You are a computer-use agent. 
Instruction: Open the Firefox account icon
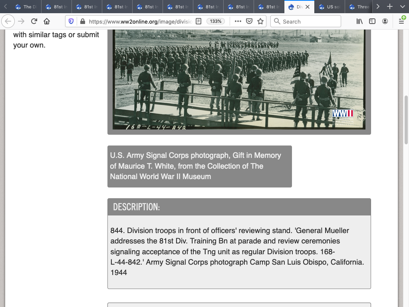[385, 21]
